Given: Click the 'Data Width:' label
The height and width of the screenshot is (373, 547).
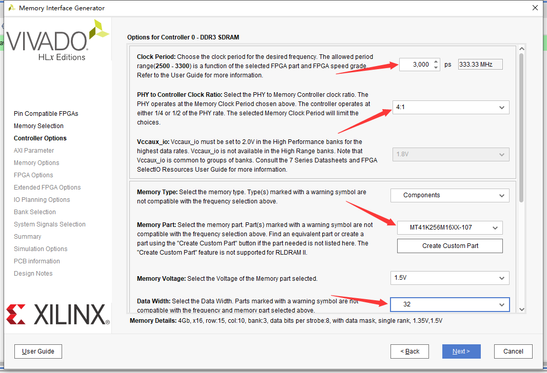Looking at the screenshot, I should [153, 301].
